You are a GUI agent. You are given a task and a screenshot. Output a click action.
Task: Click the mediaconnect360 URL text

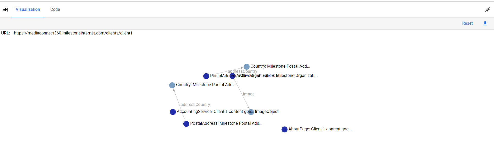(x=73, y=33)
